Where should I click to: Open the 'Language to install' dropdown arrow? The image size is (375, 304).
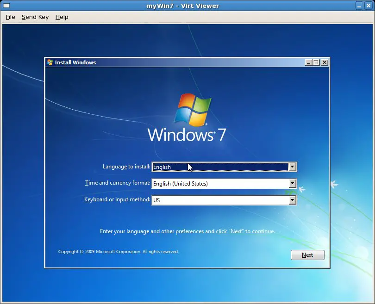click(x=293, y=167)
